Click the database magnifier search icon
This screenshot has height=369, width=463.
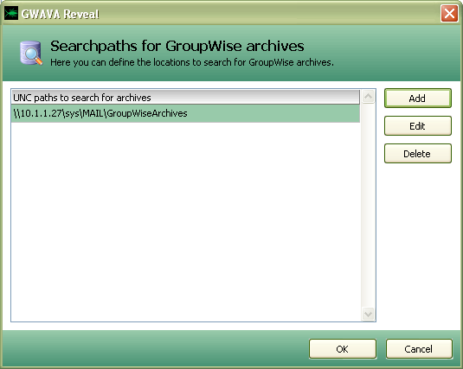(x=31, y=53)
